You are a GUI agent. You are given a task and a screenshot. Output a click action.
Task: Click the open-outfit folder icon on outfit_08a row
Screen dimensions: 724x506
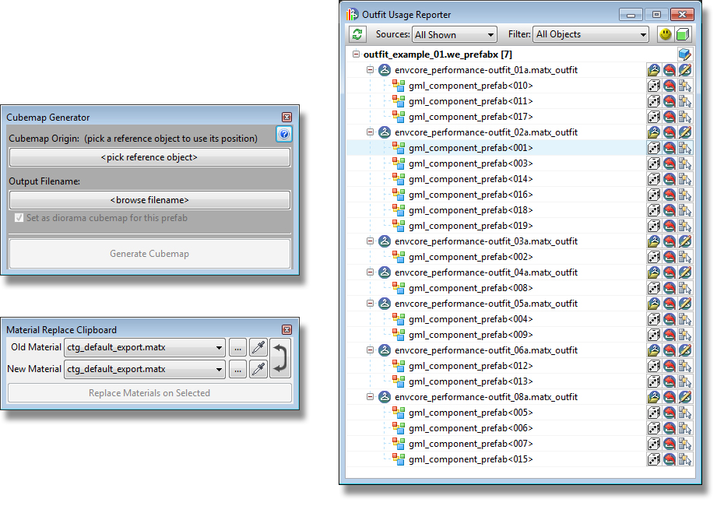[653, 397]
